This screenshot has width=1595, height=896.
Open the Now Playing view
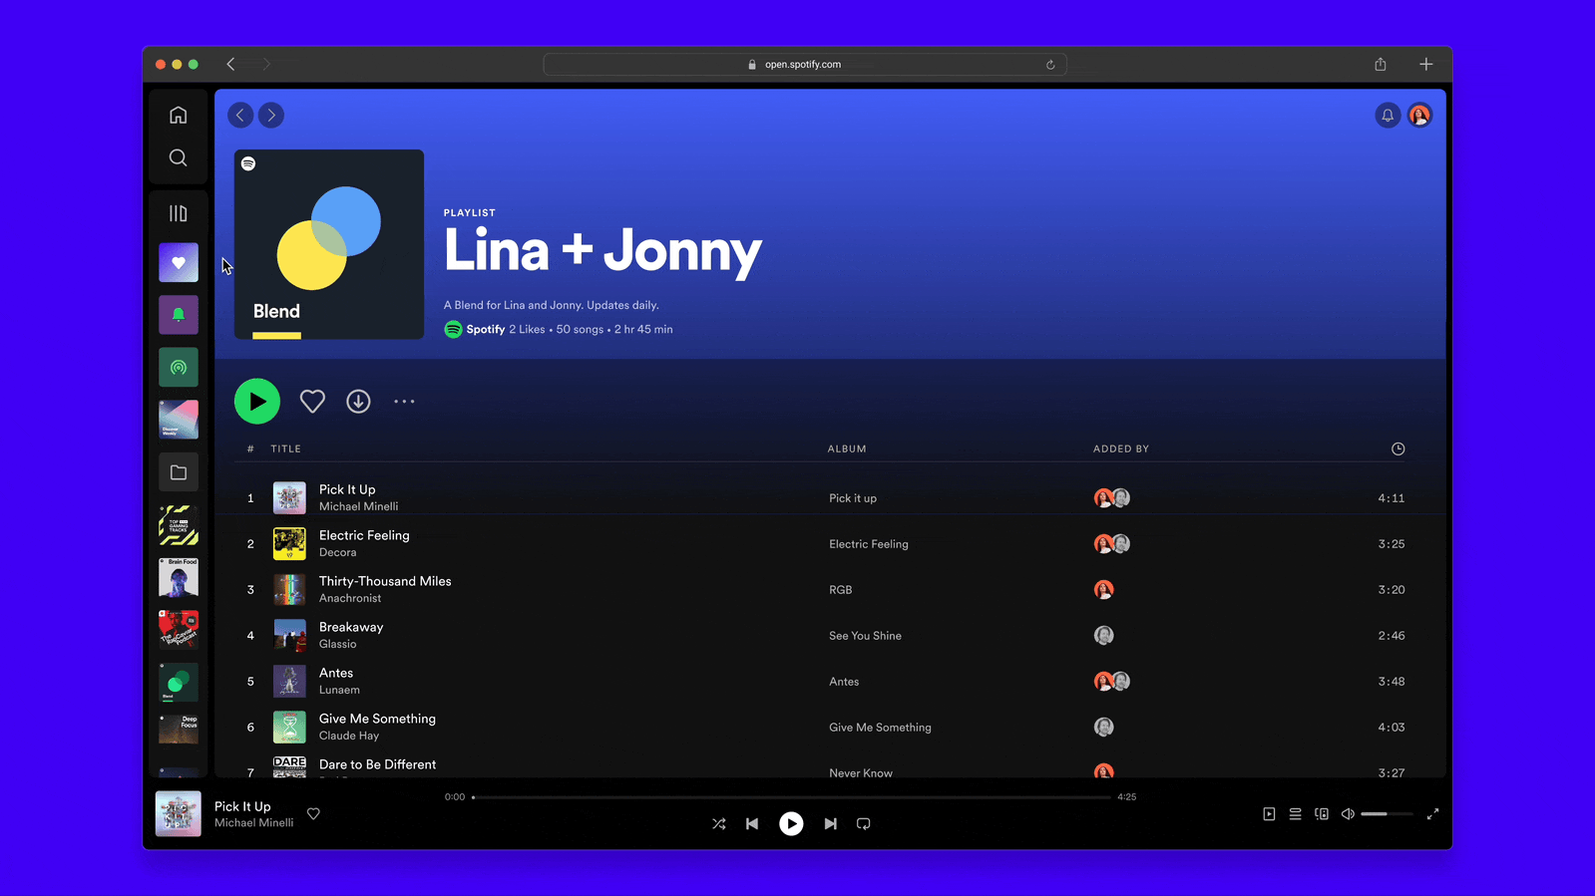tap(1269, 814)
